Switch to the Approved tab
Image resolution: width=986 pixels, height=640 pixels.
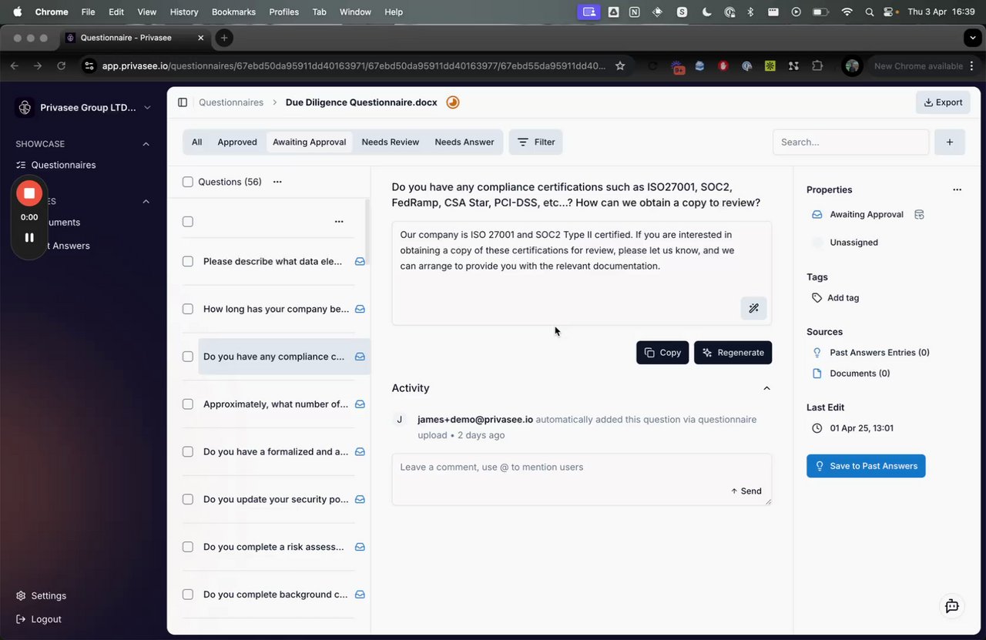tap(237, 142)
